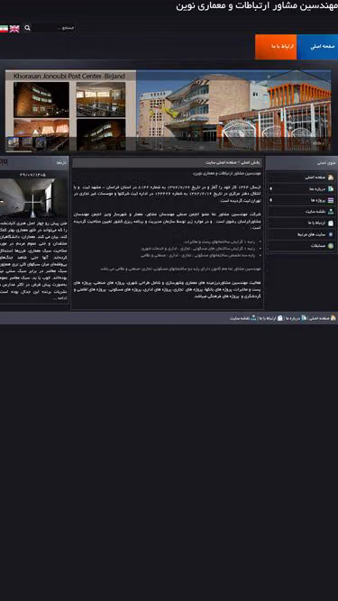Viewport: 338px width, 601px height.
Task: Click the home icon in the footer bar
Action: (x=333, y=318)
